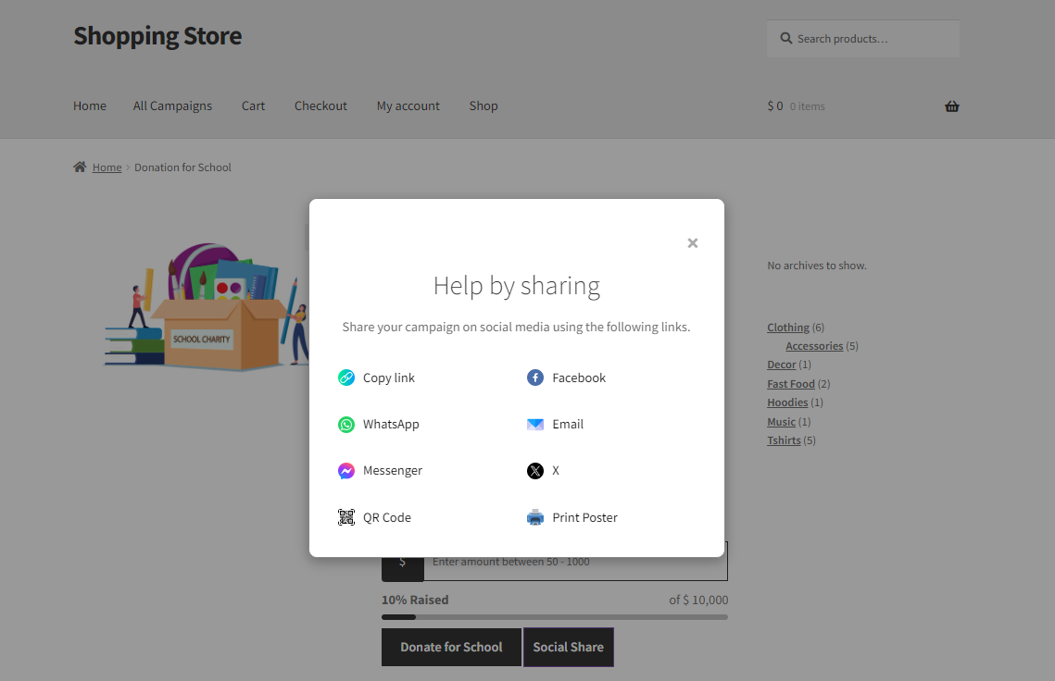Click the $ 0 cart total
This screenshot has width=1055, height=681.
[x=775, y=106]
